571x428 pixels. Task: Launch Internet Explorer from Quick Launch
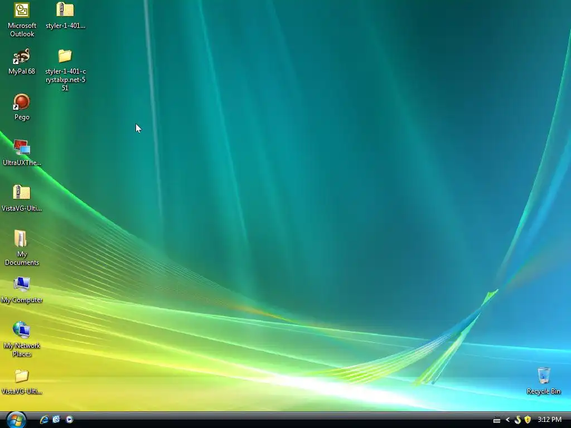[x=44, y=420]
